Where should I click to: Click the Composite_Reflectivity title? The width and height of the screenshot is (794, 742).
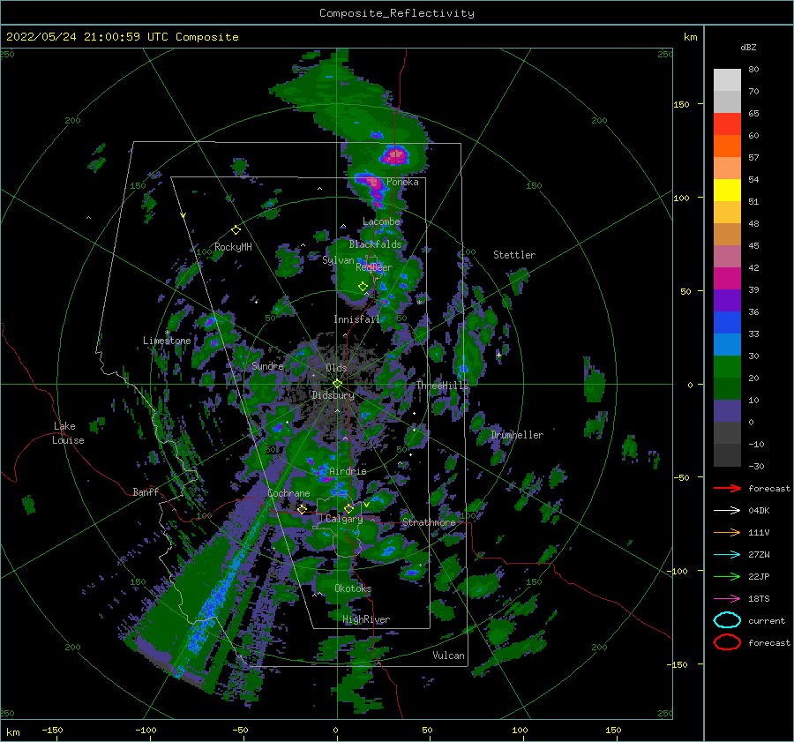pyautogui.click(x=397, y=13)
